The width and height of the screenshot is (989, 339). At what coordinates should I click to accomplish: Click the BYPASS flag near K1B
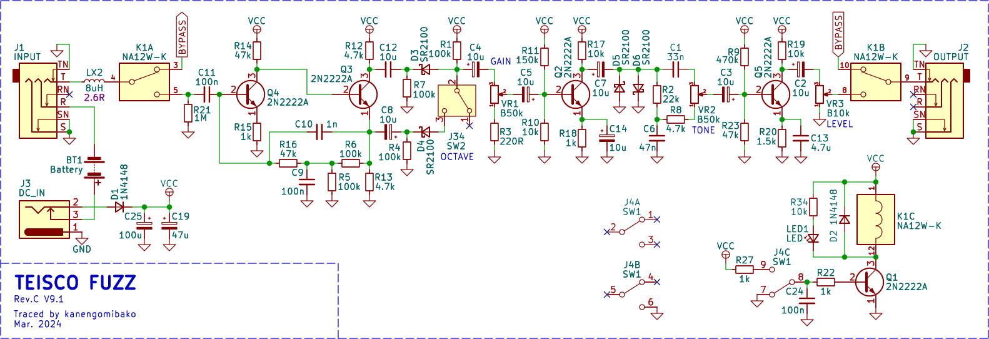[838, 34]
